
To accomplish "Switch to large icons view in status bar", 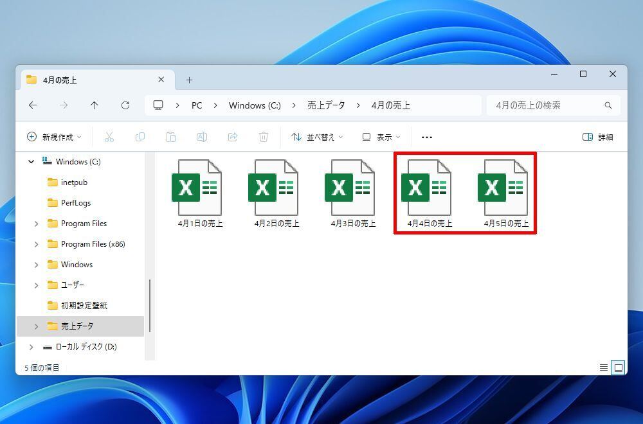I will coord(619,367).
